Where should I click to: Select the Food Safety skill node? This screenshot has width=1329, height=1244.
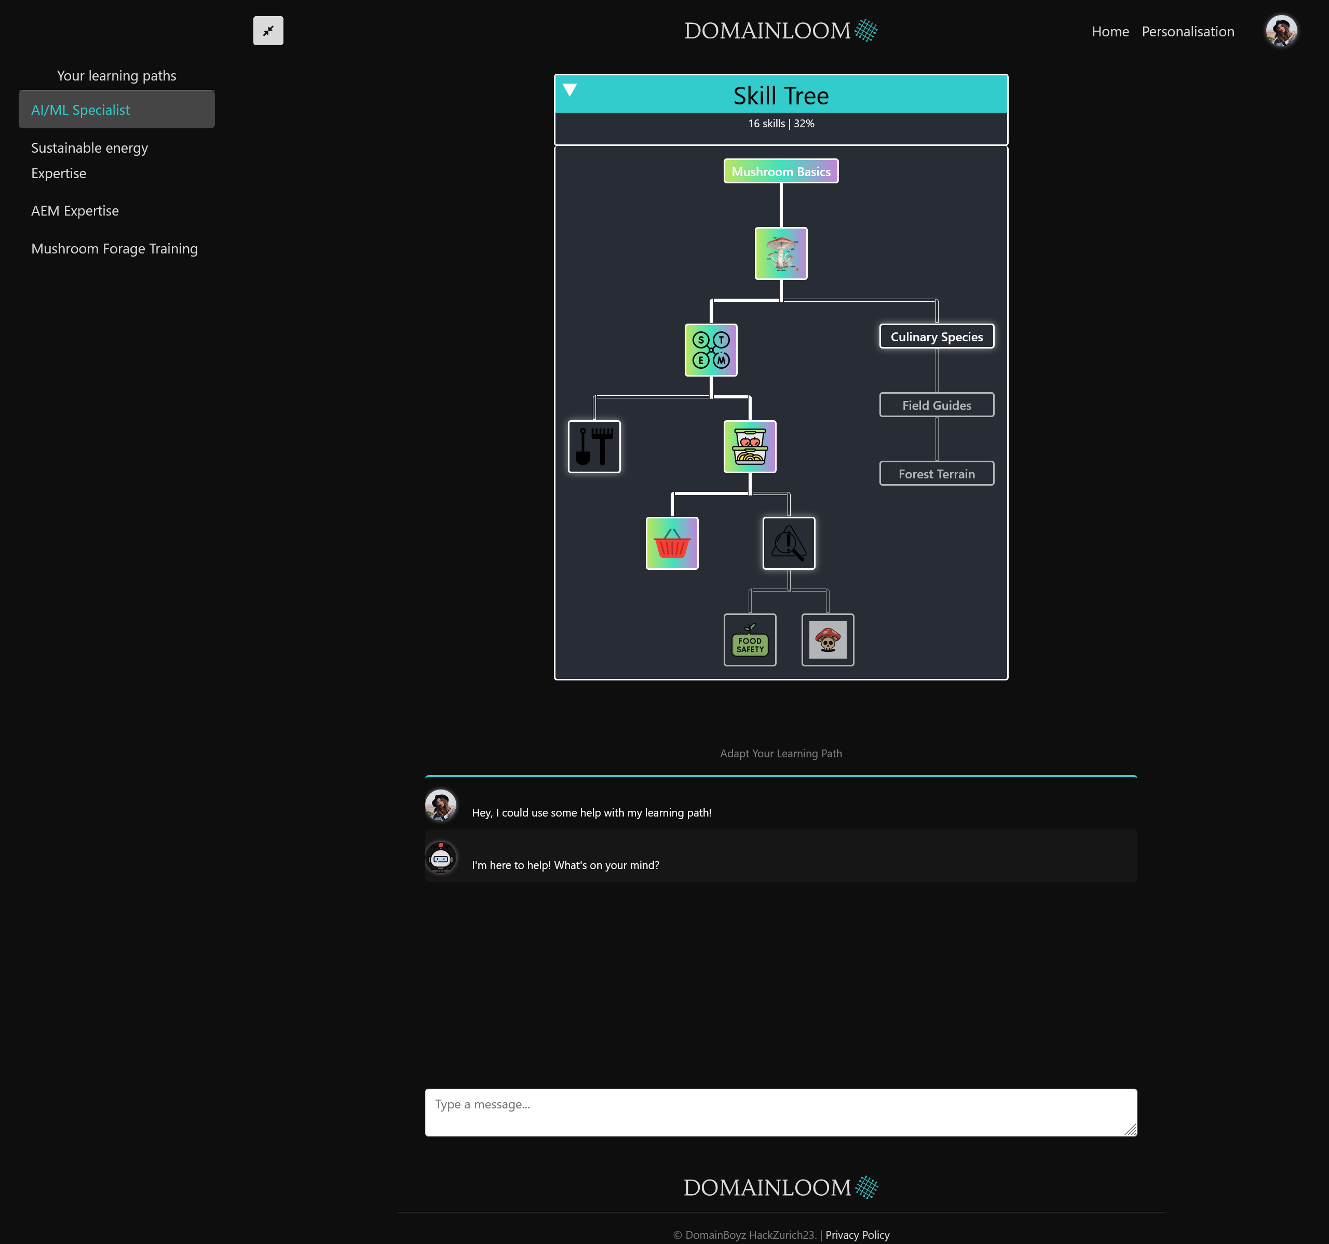coord(750,640)
